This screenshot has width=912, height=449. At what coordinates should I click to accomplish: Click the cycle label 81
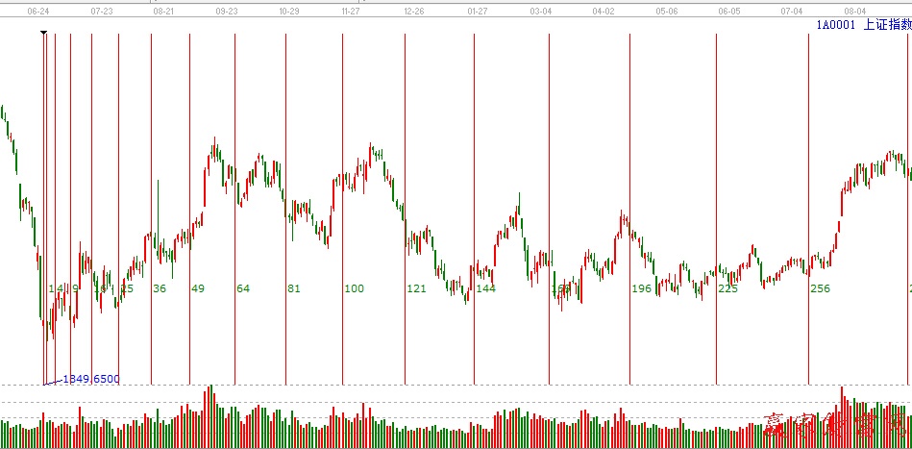(294, 288)
